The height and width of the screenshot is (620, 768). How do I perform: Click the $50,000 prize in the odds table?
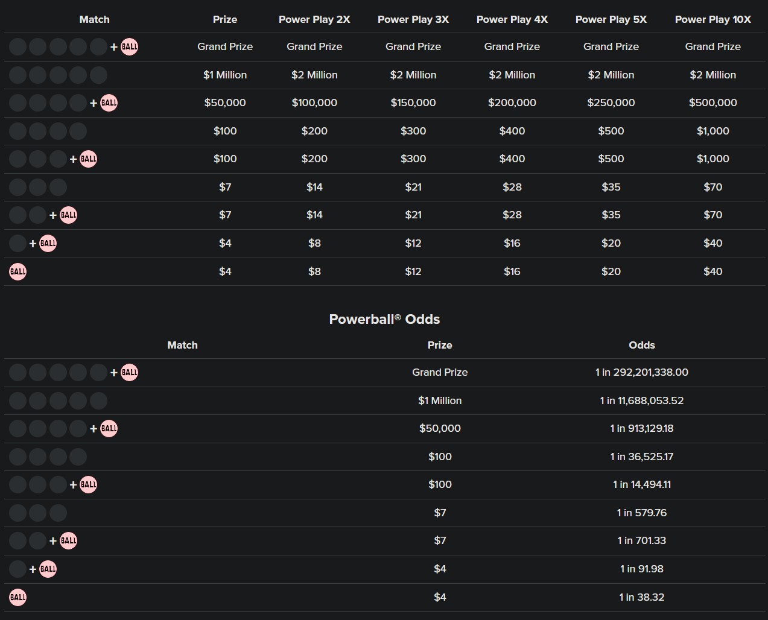pyautogui.click(x=440, y=428)
